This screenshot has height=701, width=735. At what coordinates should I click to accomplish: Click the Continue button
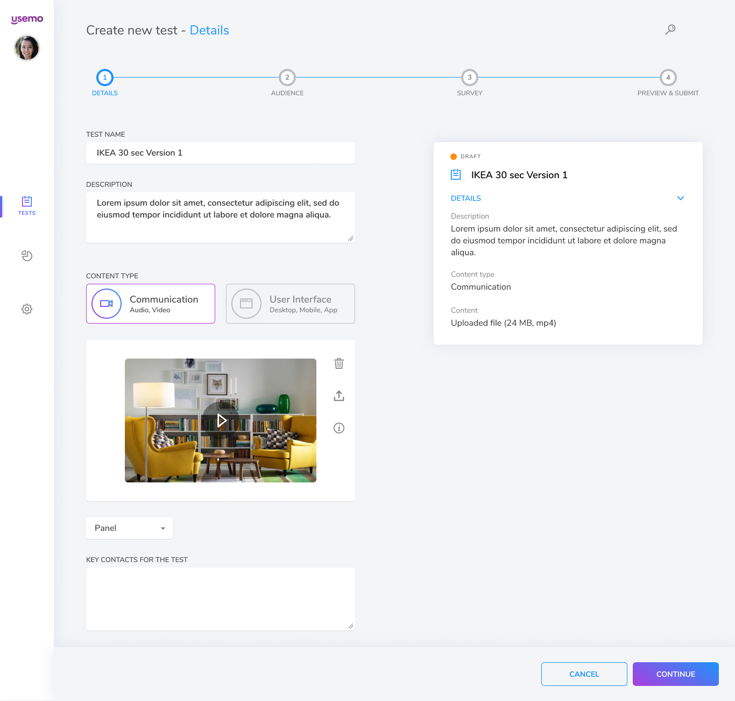click(x=676, y=674)
